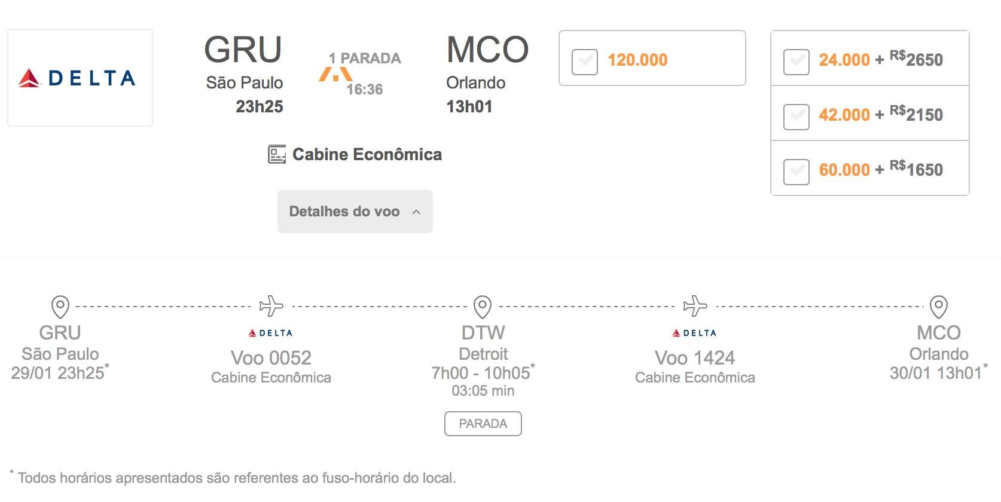Image resolution: width=1001 pixels, height=502 pixels.
Task: Click the GRU São Paulo location pin
Action: pyautogui.click(x=60, y=307)
